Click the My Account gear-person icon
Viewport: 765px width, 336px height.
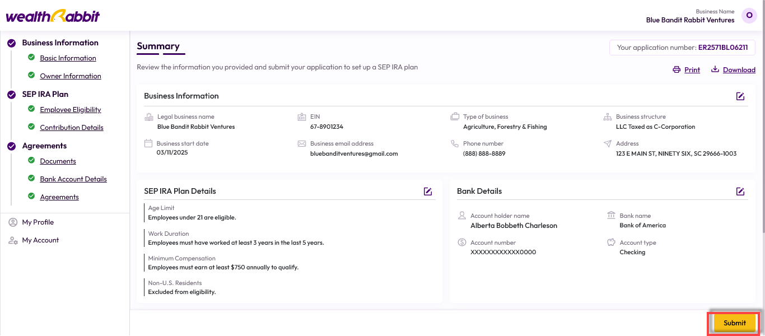pos(13,240)
